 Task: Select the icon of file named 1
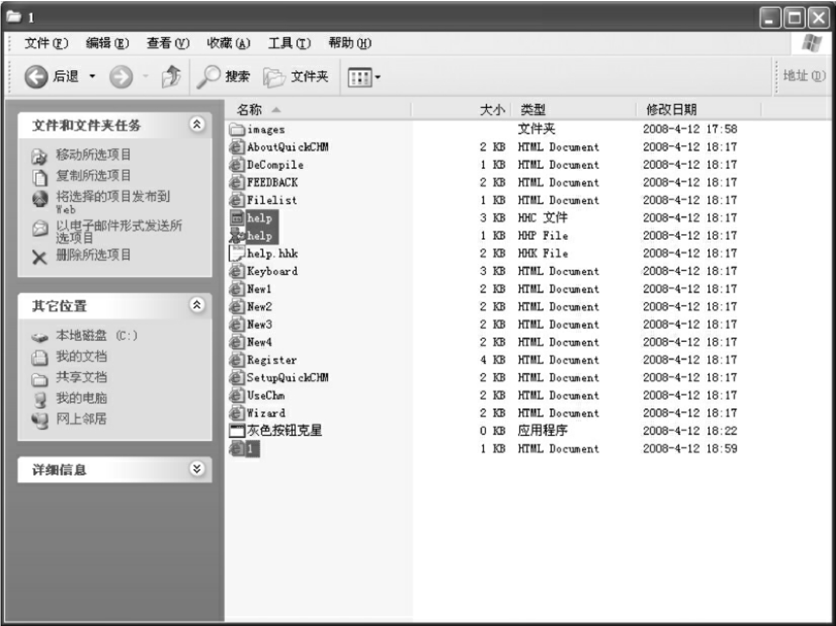pyautogui.click(x=237, y=449)
